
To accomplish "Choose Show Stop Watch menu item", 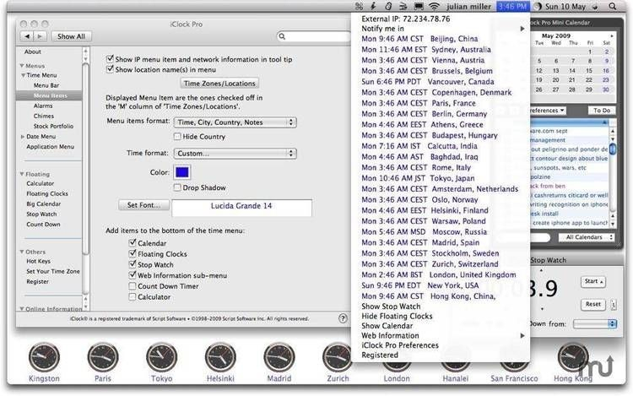I will tap(441, 306).
